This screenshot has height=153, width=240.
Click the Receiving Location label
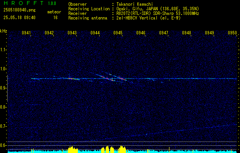click(89, 9)
